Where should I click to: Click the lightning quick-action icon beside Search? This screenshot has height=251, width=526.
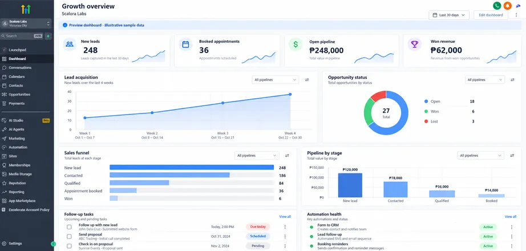(48, 36)
